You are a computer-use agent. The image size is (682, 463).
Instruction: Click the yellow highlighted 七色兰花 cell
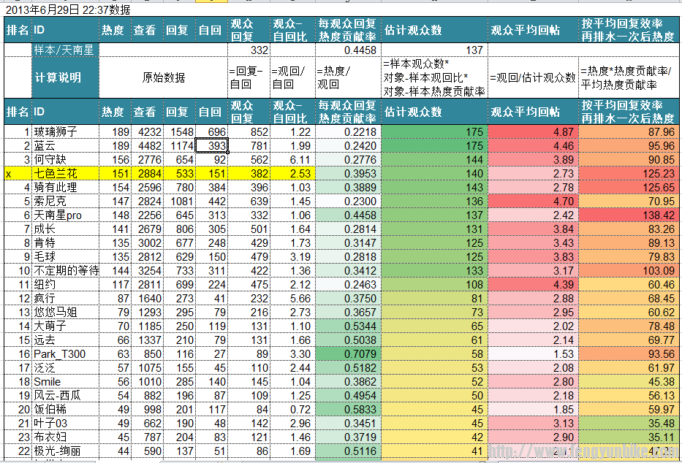pyautogui.click(x=65, y=174)
